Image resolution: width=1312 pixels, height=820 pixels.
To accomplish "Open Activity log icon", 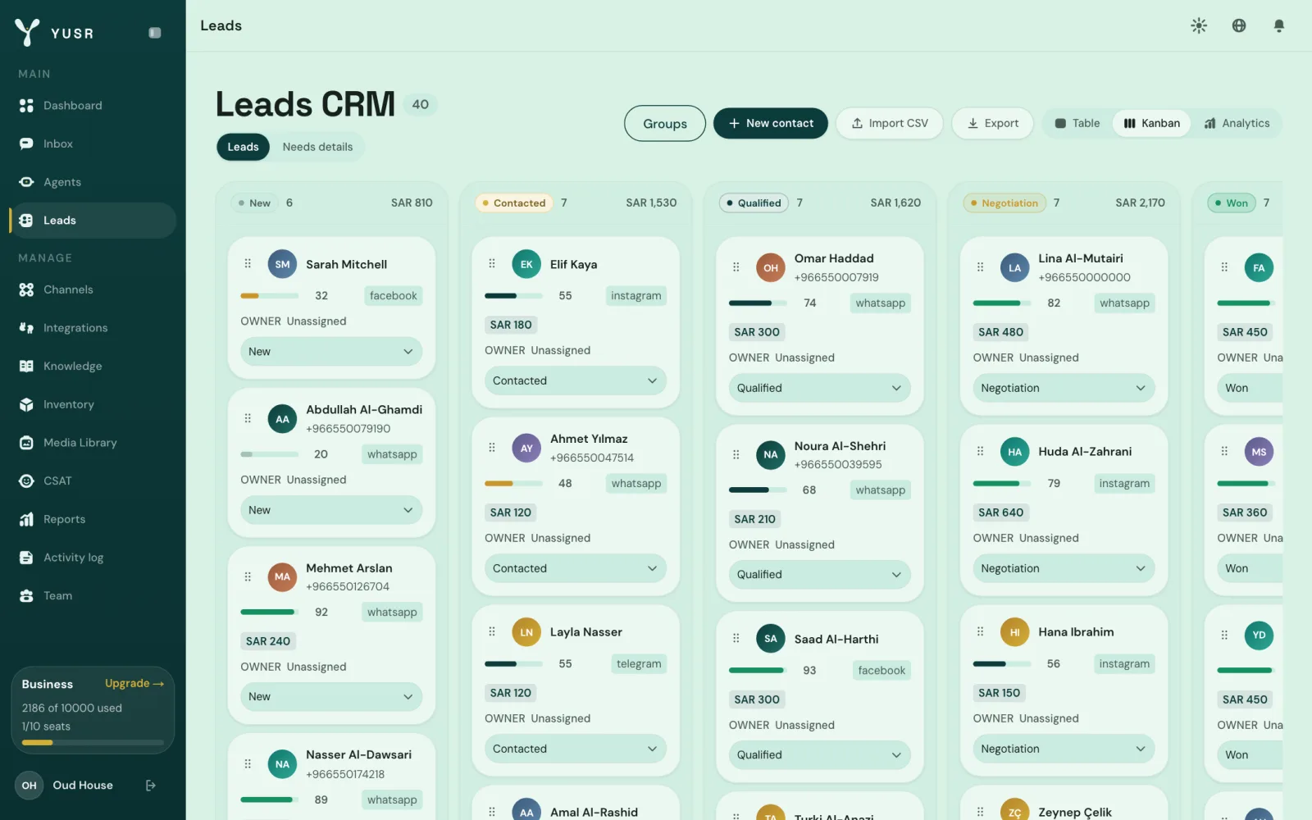I will click(26, 558).
